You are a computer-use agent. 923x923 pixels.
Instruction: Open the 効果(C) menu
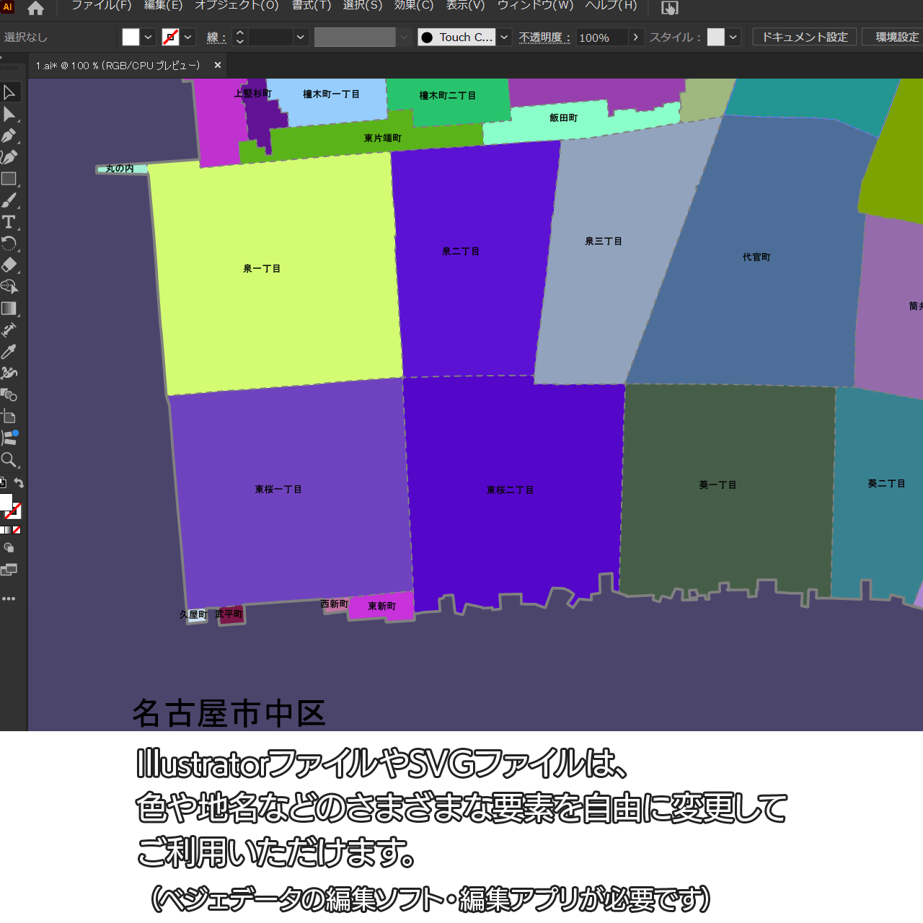(x=414, y=6)
